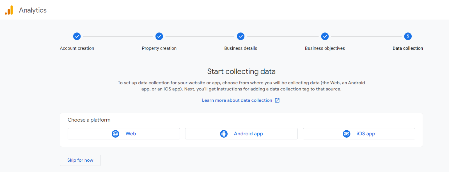Click the Business details checkmark step icon
Image resolution: width=449 pixels, height=172 pixels.
tap(241, 36)
